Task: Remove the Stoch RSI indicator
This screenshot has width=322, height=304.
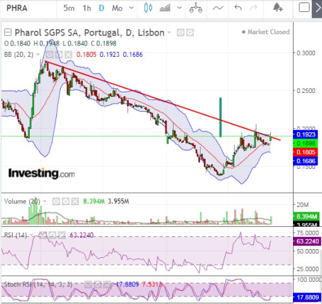Action: point(107,284)
